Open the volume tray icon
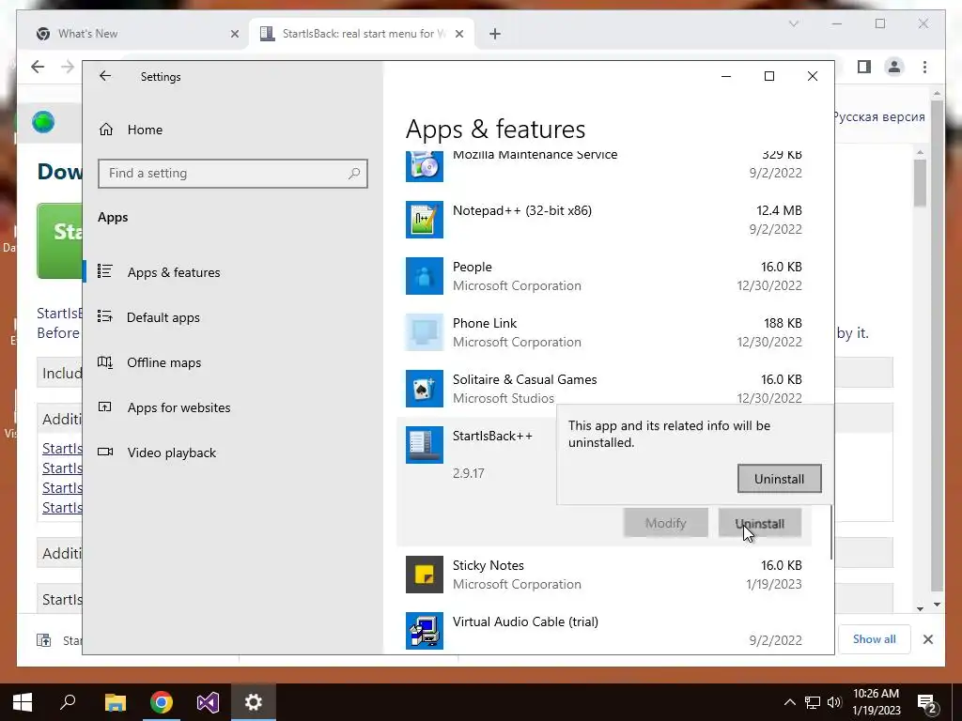 click(x=834, y=702)
